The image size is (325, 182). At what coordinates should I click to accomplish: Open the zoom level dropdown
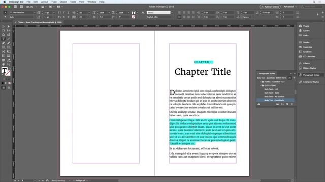tap(36, 7)
